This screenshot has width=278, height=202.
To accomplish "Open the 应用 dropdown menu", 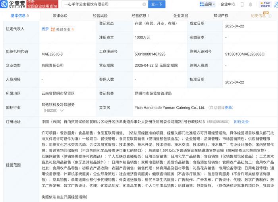I will click(207, 4).
